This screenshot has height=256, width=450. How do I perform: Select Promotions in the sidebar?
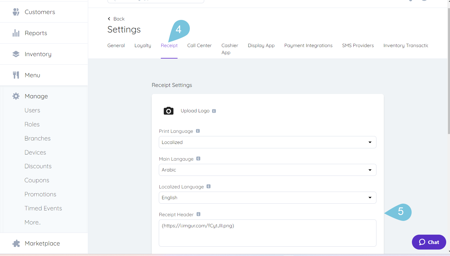click(40, 194)
